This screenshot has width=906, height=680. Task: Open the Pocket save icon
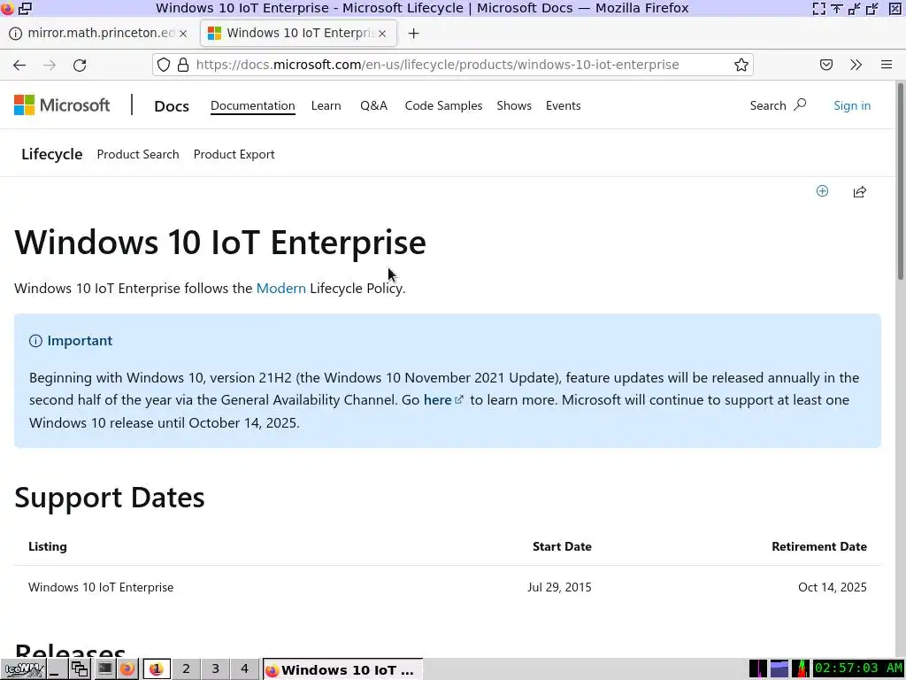pyautogui.click(x=826, y=65)
